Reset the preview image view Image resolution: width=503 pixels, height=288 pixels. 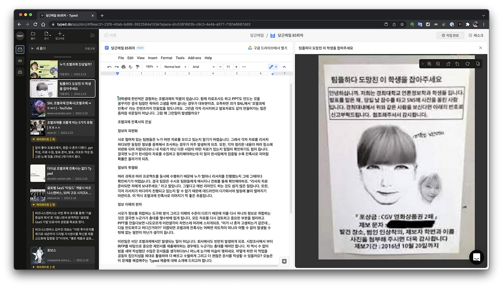point(468,64)
